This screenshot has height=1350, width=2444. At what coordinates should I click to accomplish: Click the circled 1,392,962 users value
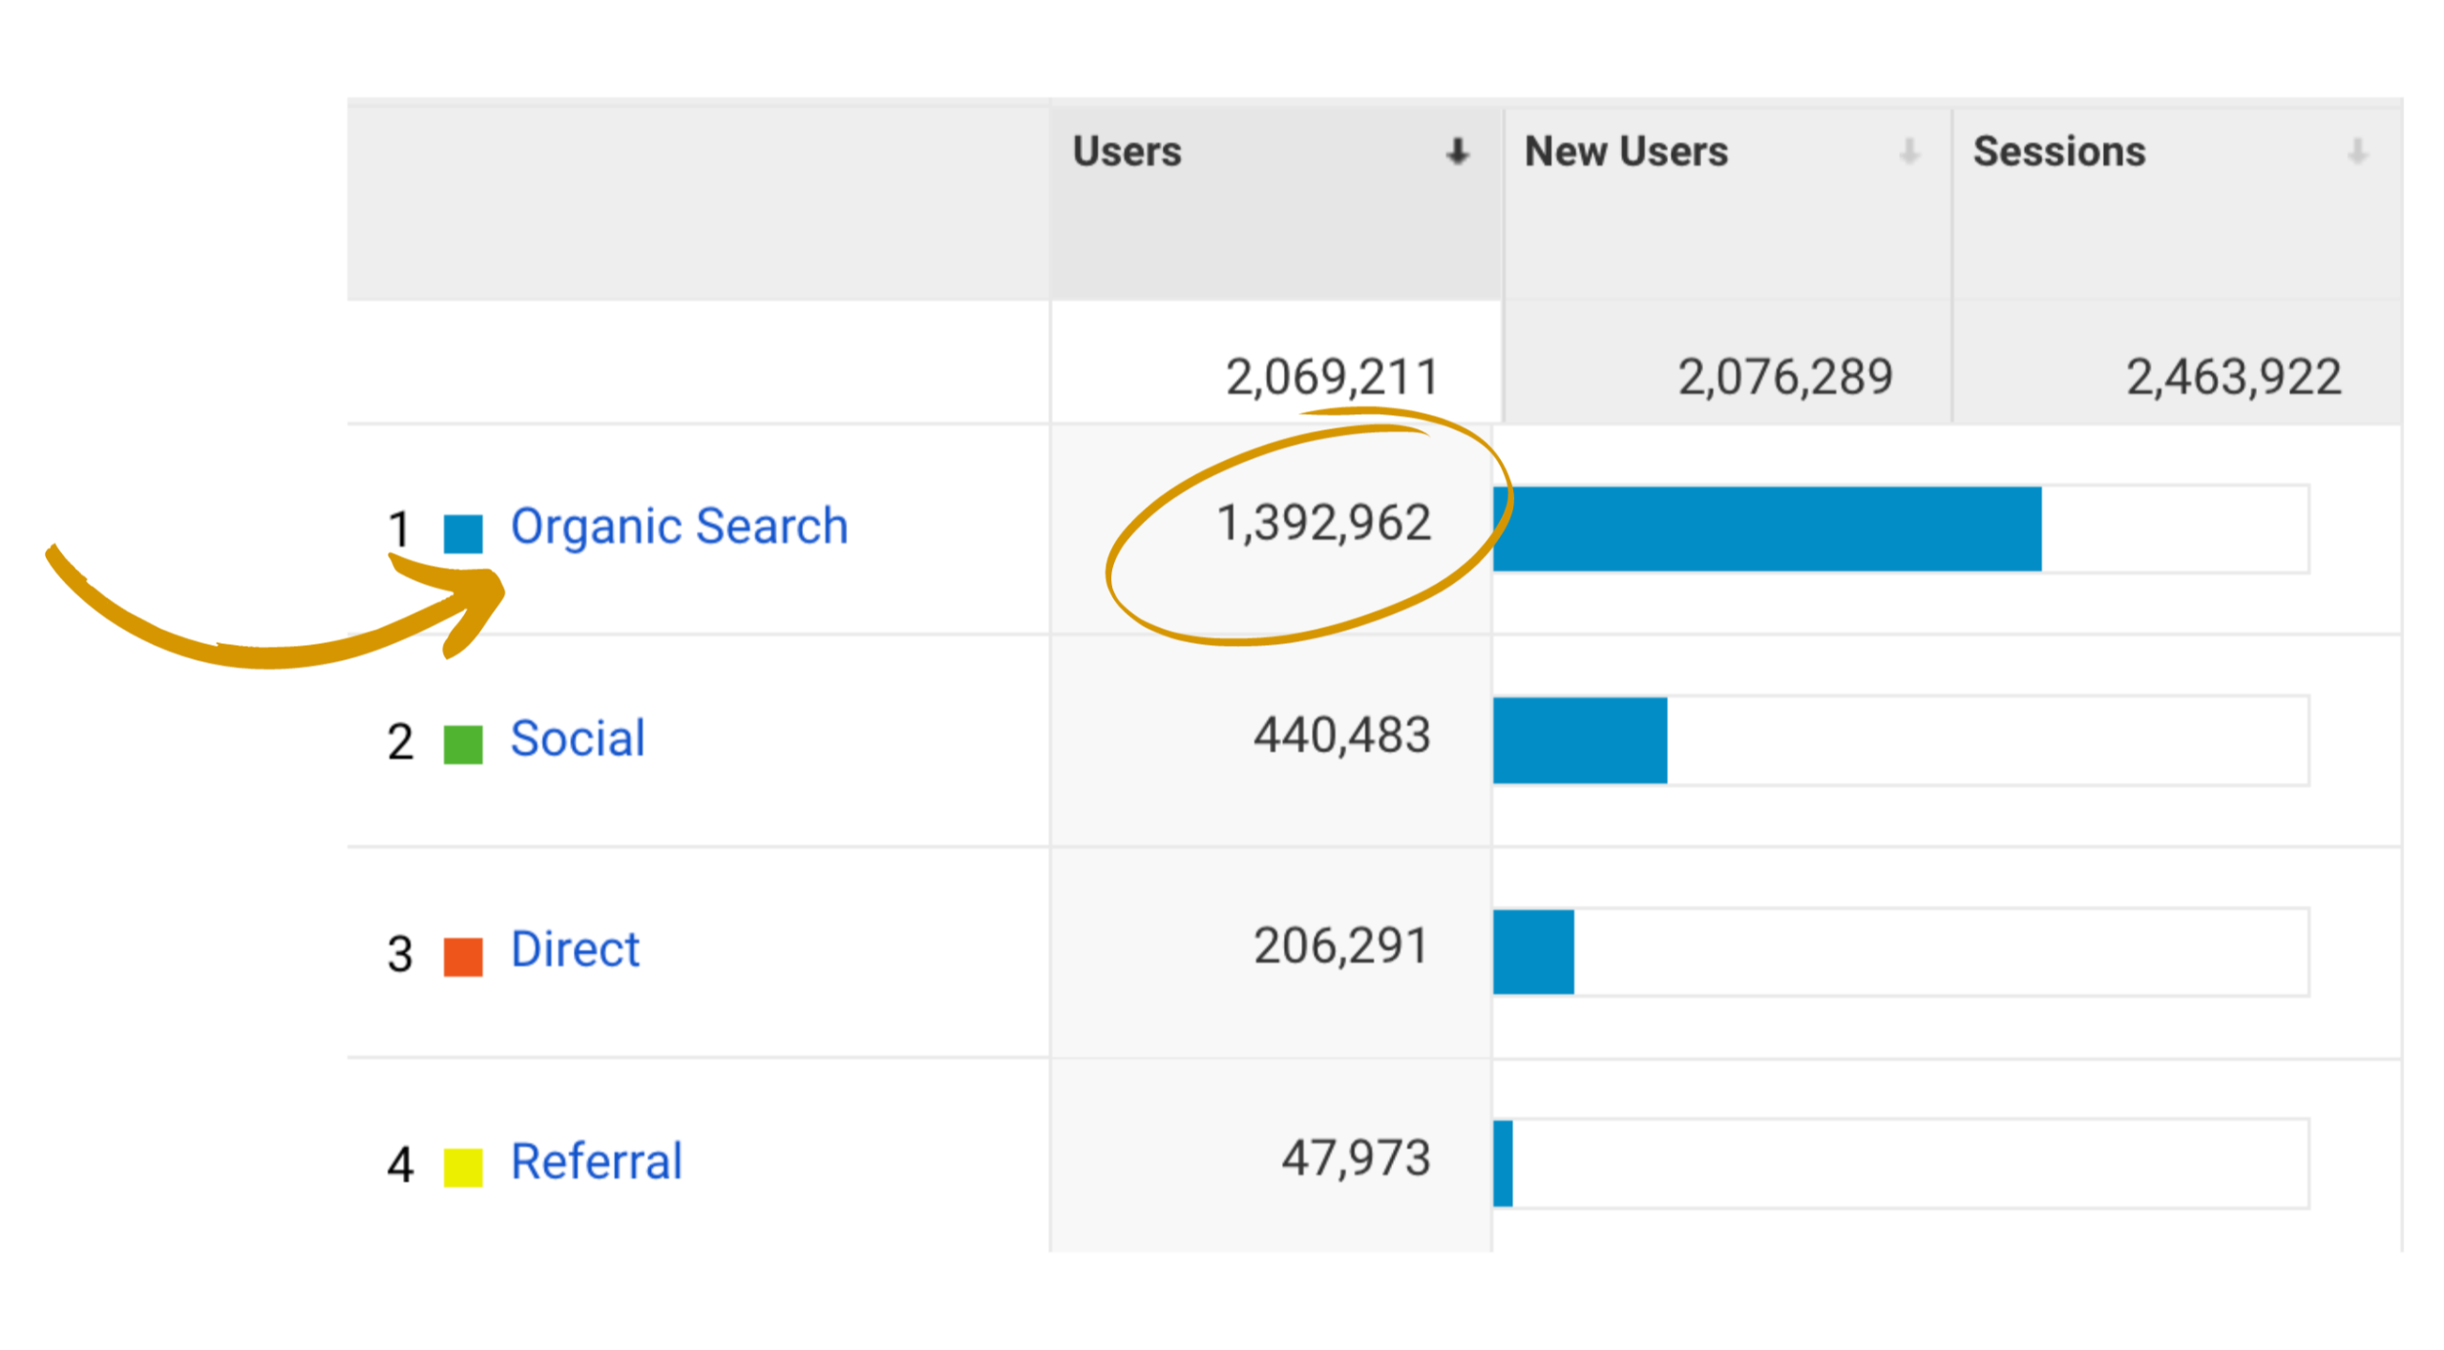(1323, 524)
